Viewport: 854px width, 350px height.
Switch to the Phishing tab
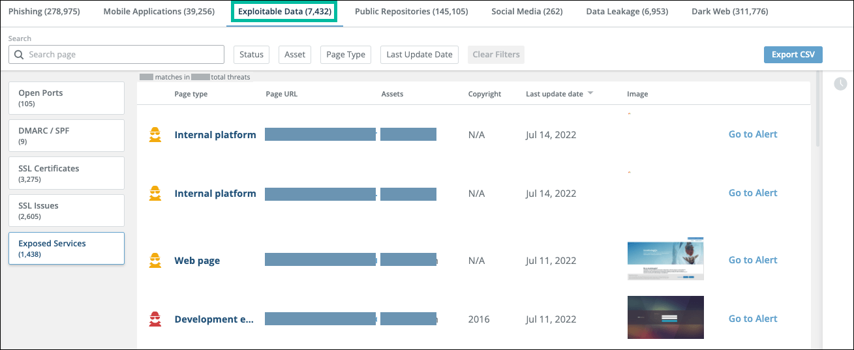coord(44,12)
